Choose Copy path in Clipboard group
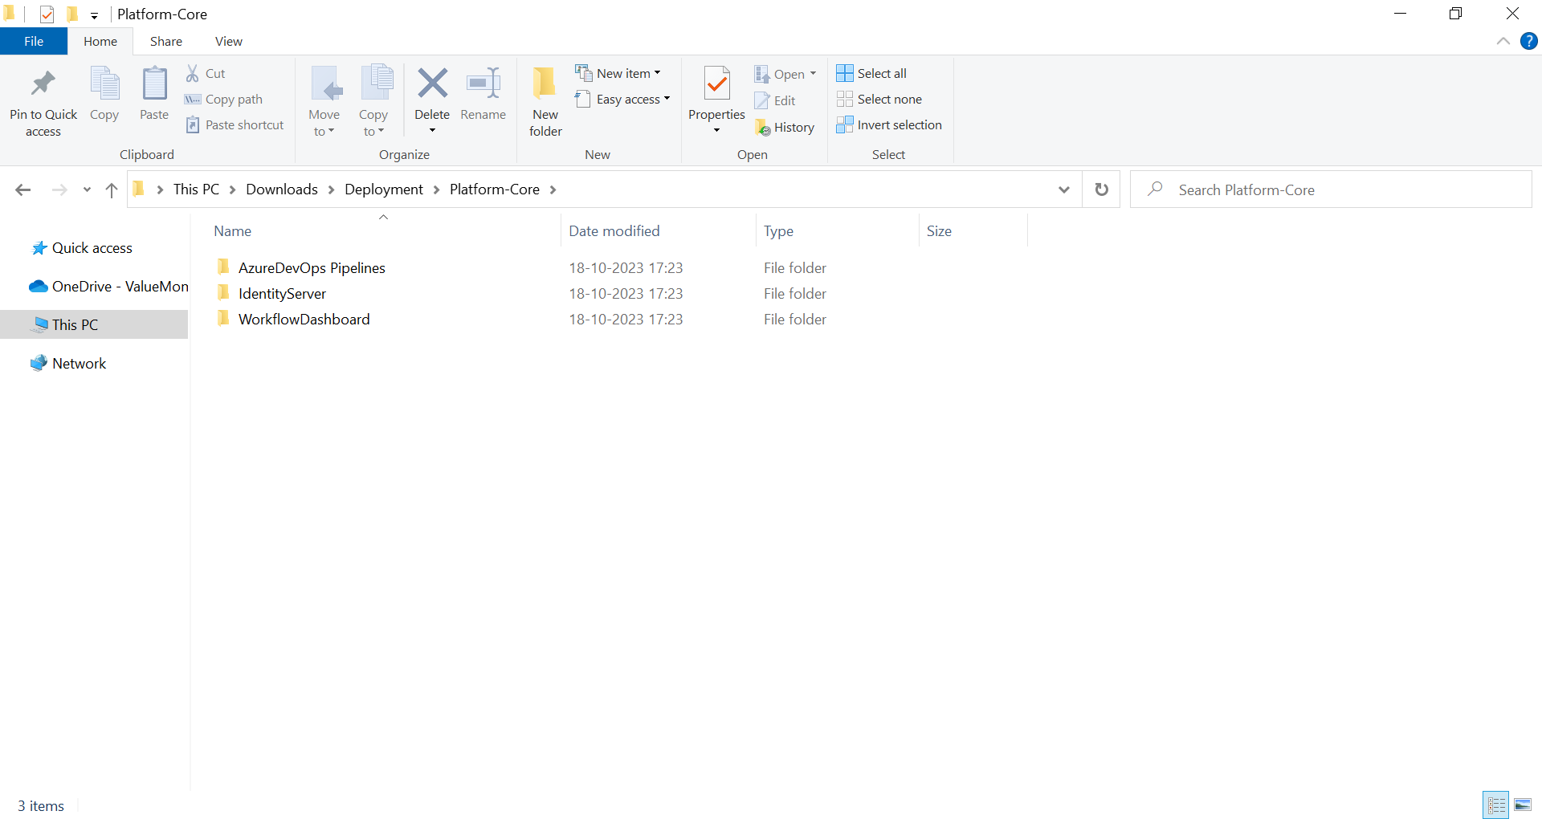This screenshot has height=819, width=1542. click(224, 99)
